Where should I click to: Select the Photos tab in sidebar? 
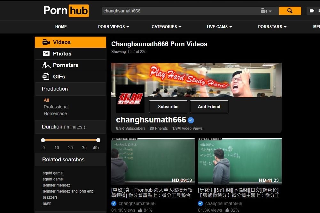click(x=70, y=54)
